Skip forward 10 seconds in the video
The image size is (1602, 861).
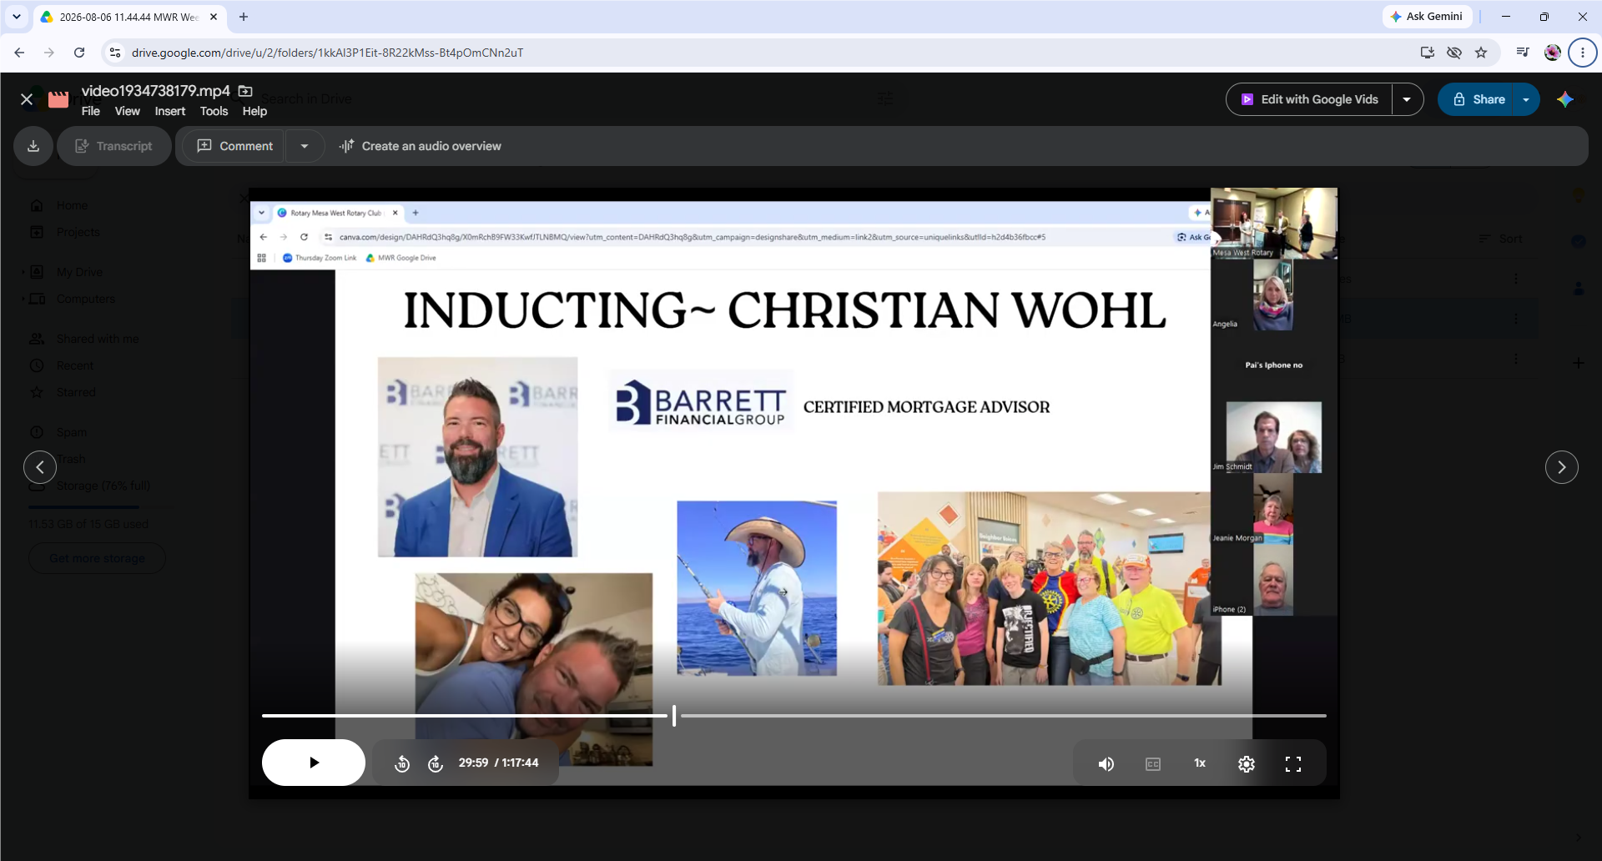(436, 763)
